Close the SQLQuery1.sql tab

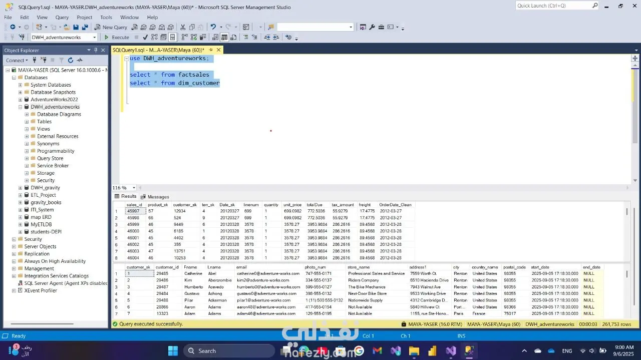(x=218, y=50)
